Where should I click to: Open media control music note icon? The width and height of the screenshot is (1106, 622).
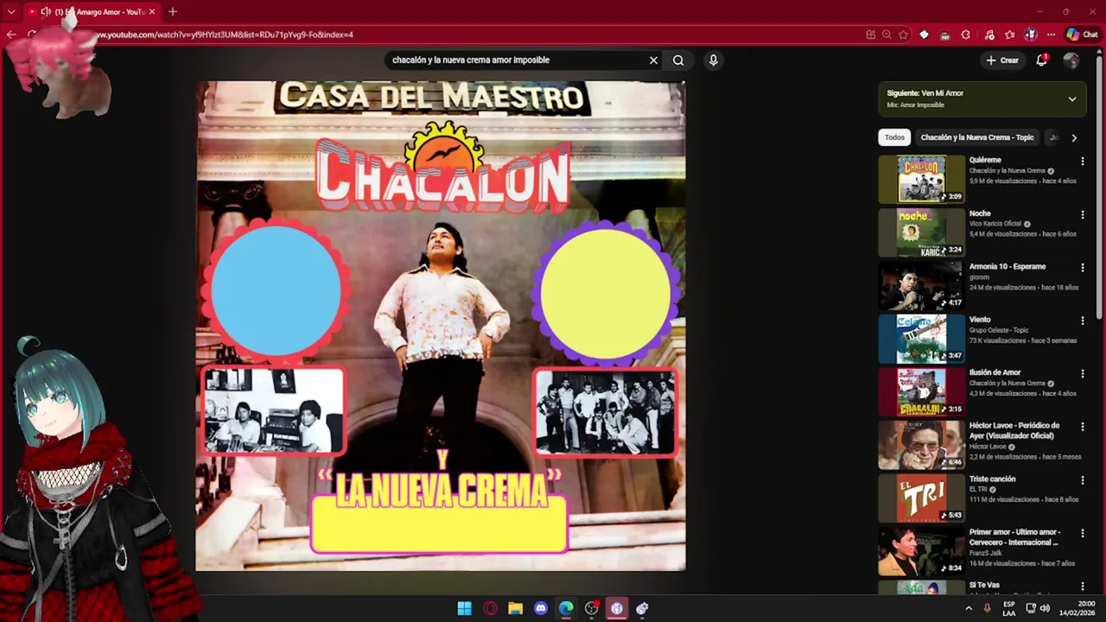coord(988,35)
